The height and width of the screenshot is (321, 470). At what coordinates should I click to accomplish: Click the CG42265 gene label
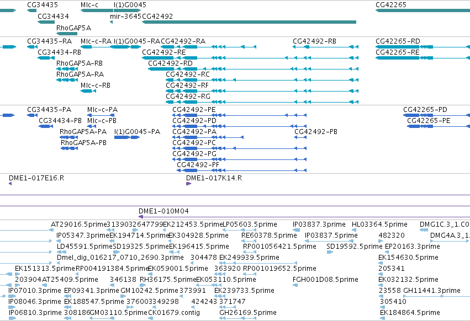[391, 5]
